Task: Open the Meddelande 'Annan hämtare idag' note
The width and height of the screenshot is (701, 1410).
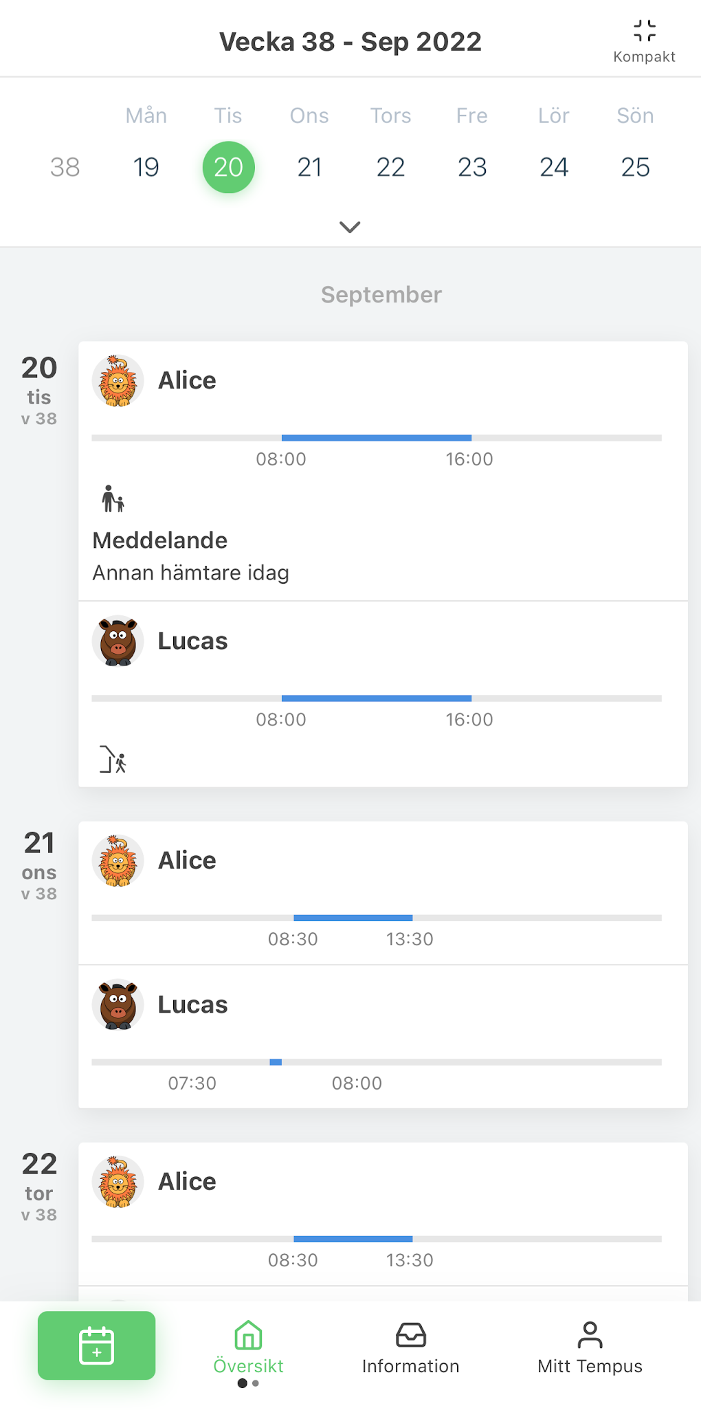Action: (191, 557)
